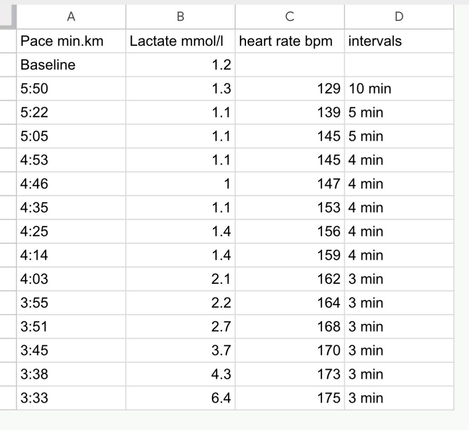Select pace cell 4:25
The image size is (469, 430).
click(x=71, y=231)
